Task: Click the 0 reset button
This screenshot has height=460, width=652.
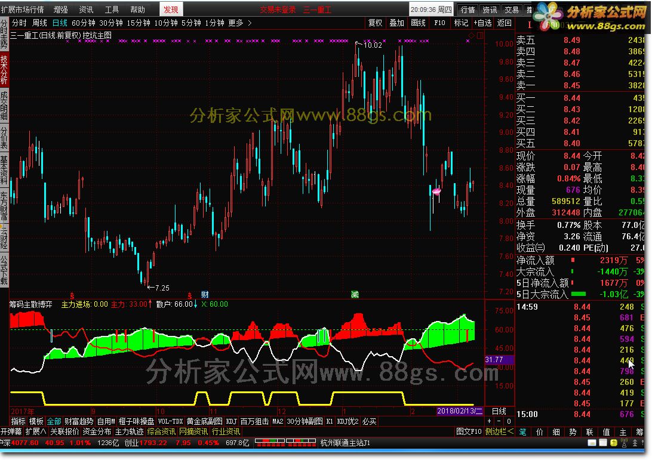Action: [x=509, y=421]
